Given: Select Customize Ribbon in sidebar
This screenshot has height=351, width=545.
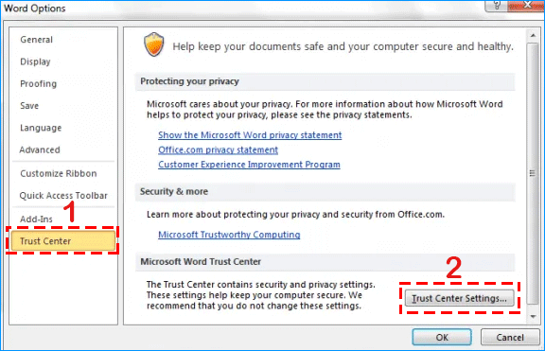Looking at the screenshot, I should pos(59,173).
